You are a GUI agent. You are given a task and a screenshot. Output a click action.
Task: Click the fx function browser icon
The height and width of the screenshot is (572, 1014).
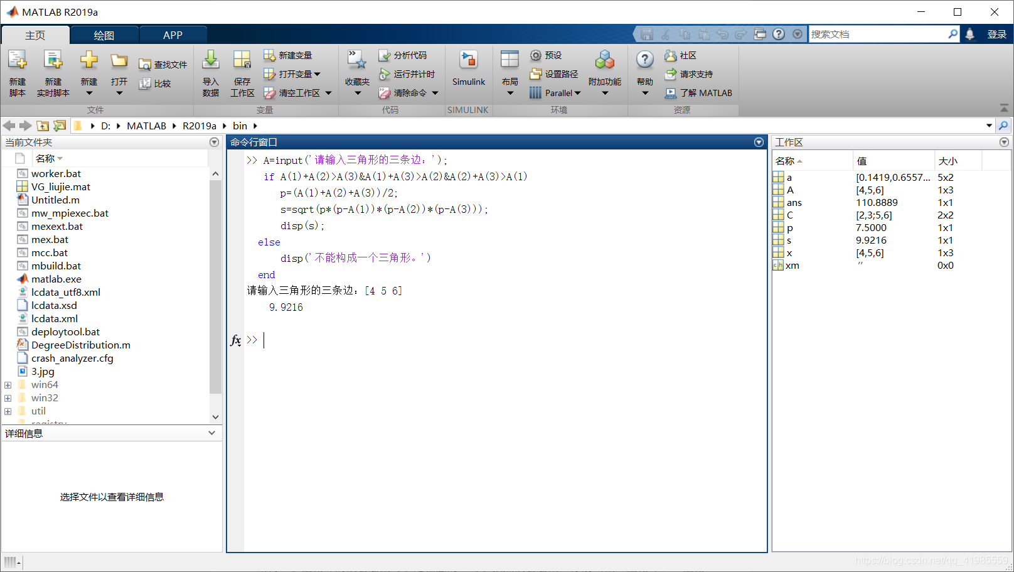[236, 340]
